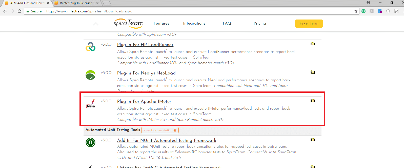Download the NUnit add-in package icon

313,140
